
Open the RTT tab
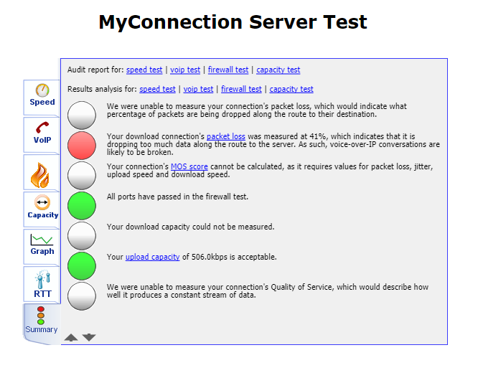42,285
